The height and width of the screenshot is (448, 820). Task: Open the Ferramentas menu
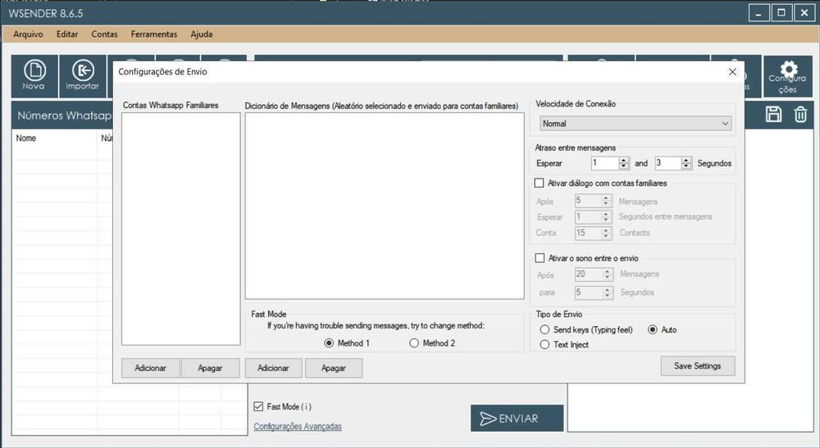154,34
